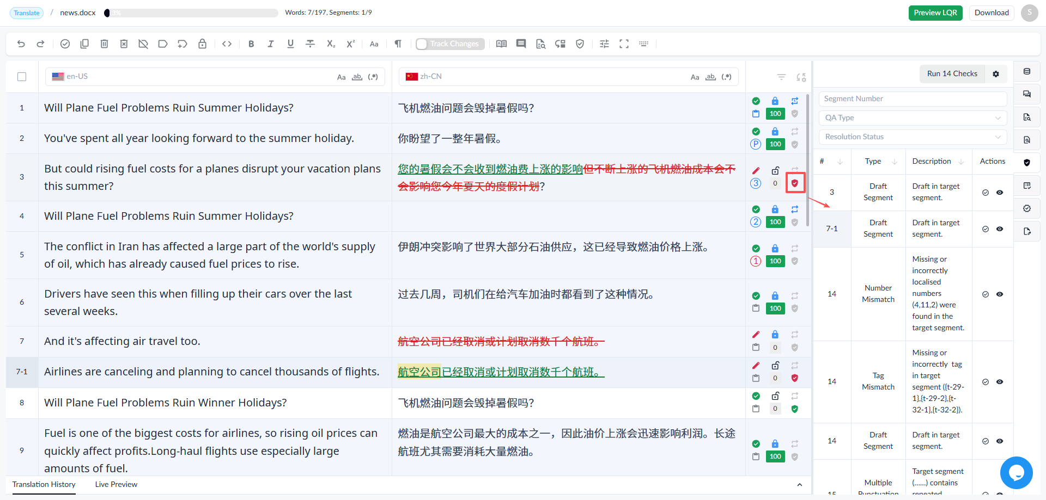Open QA check settings gear
Image resolution: width=1046 pixels, height=500 pixels.
tap(996, 74)
